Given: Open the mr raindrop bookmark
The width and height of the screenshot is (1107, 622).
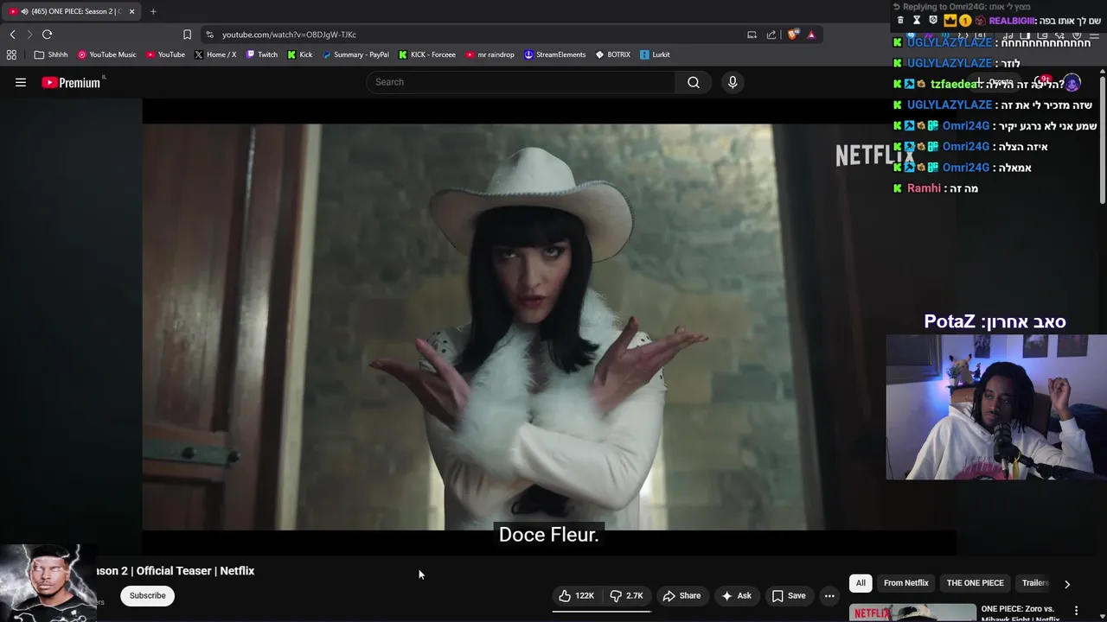Looking at the screenshot, I should (x=490, y=54).
